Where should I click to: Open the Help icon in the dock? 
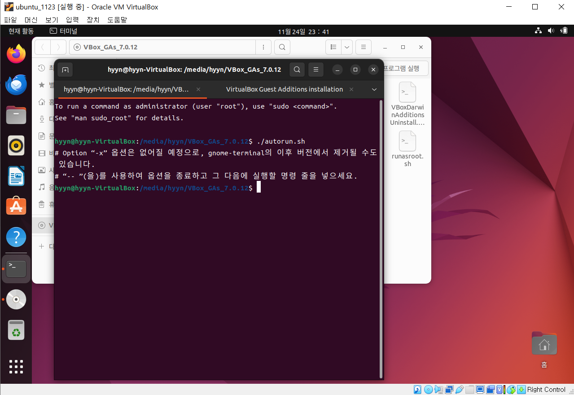pos(16,237)
